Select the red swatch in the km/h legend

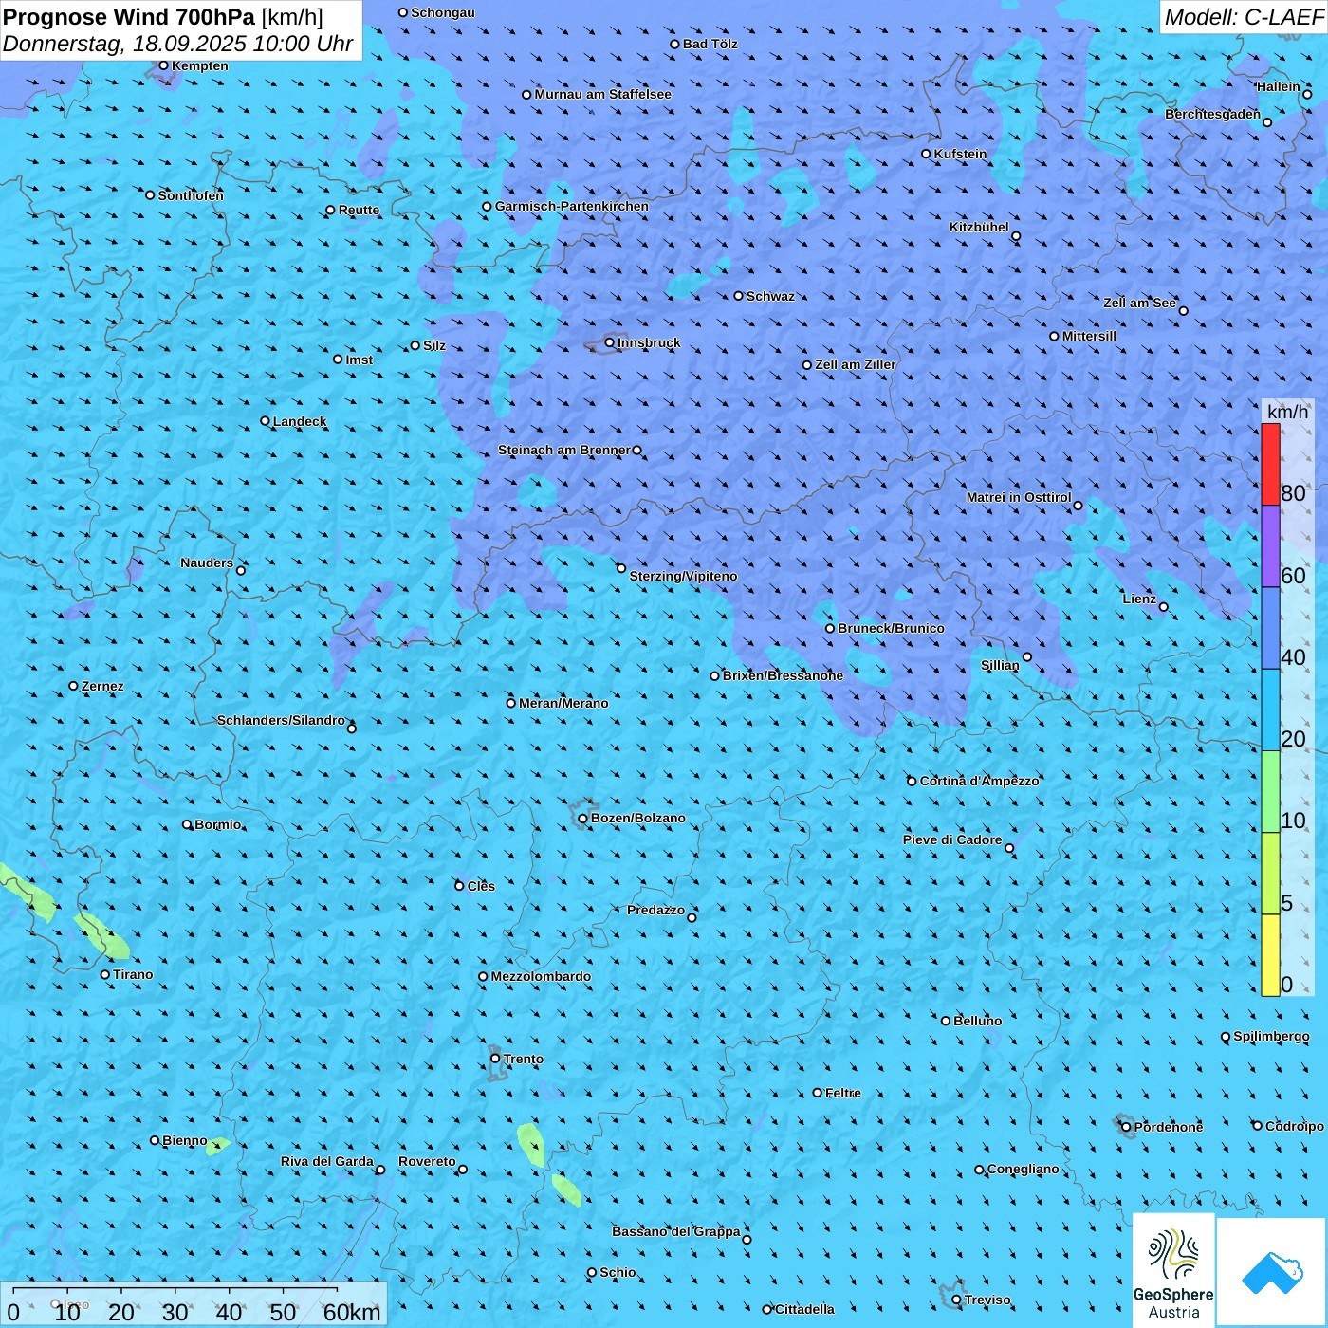(x=1270, y=465)
